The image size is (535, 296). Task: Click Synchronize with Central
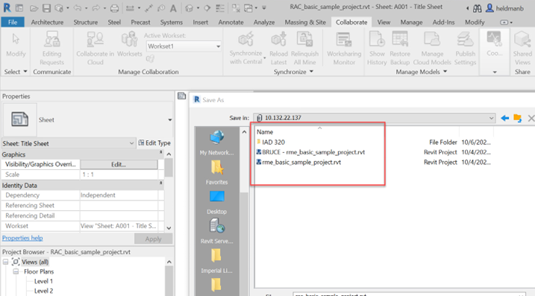[x=246, y=48]
